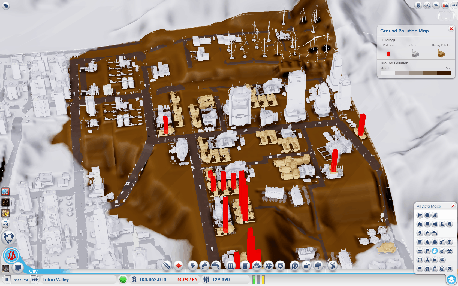Open the Disasters tornado menu
Viewport: 458px width, 286px height.
click(x=333, y=265)
